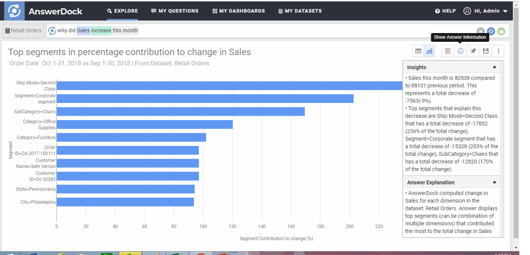This screenshot has height=255, width=530.
Task: Open the My Dashboards tab
Action: tap(239, 11)
